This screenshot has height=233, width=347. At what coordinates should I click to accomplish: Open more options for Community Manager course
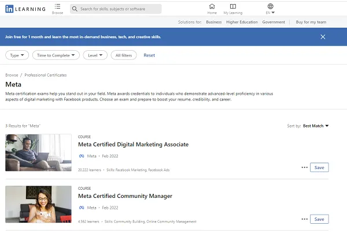(x=305, y=219)
